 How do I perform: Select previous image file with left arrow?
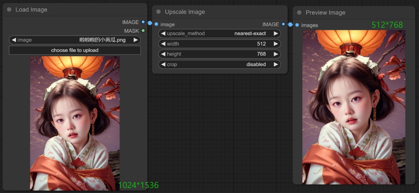tap(14, 40)
